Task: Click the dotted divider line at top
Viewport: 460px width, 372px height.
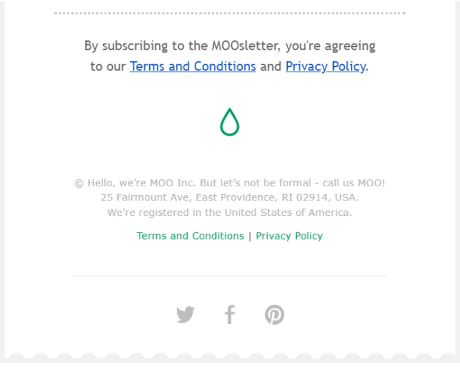Action: [229, 13]
